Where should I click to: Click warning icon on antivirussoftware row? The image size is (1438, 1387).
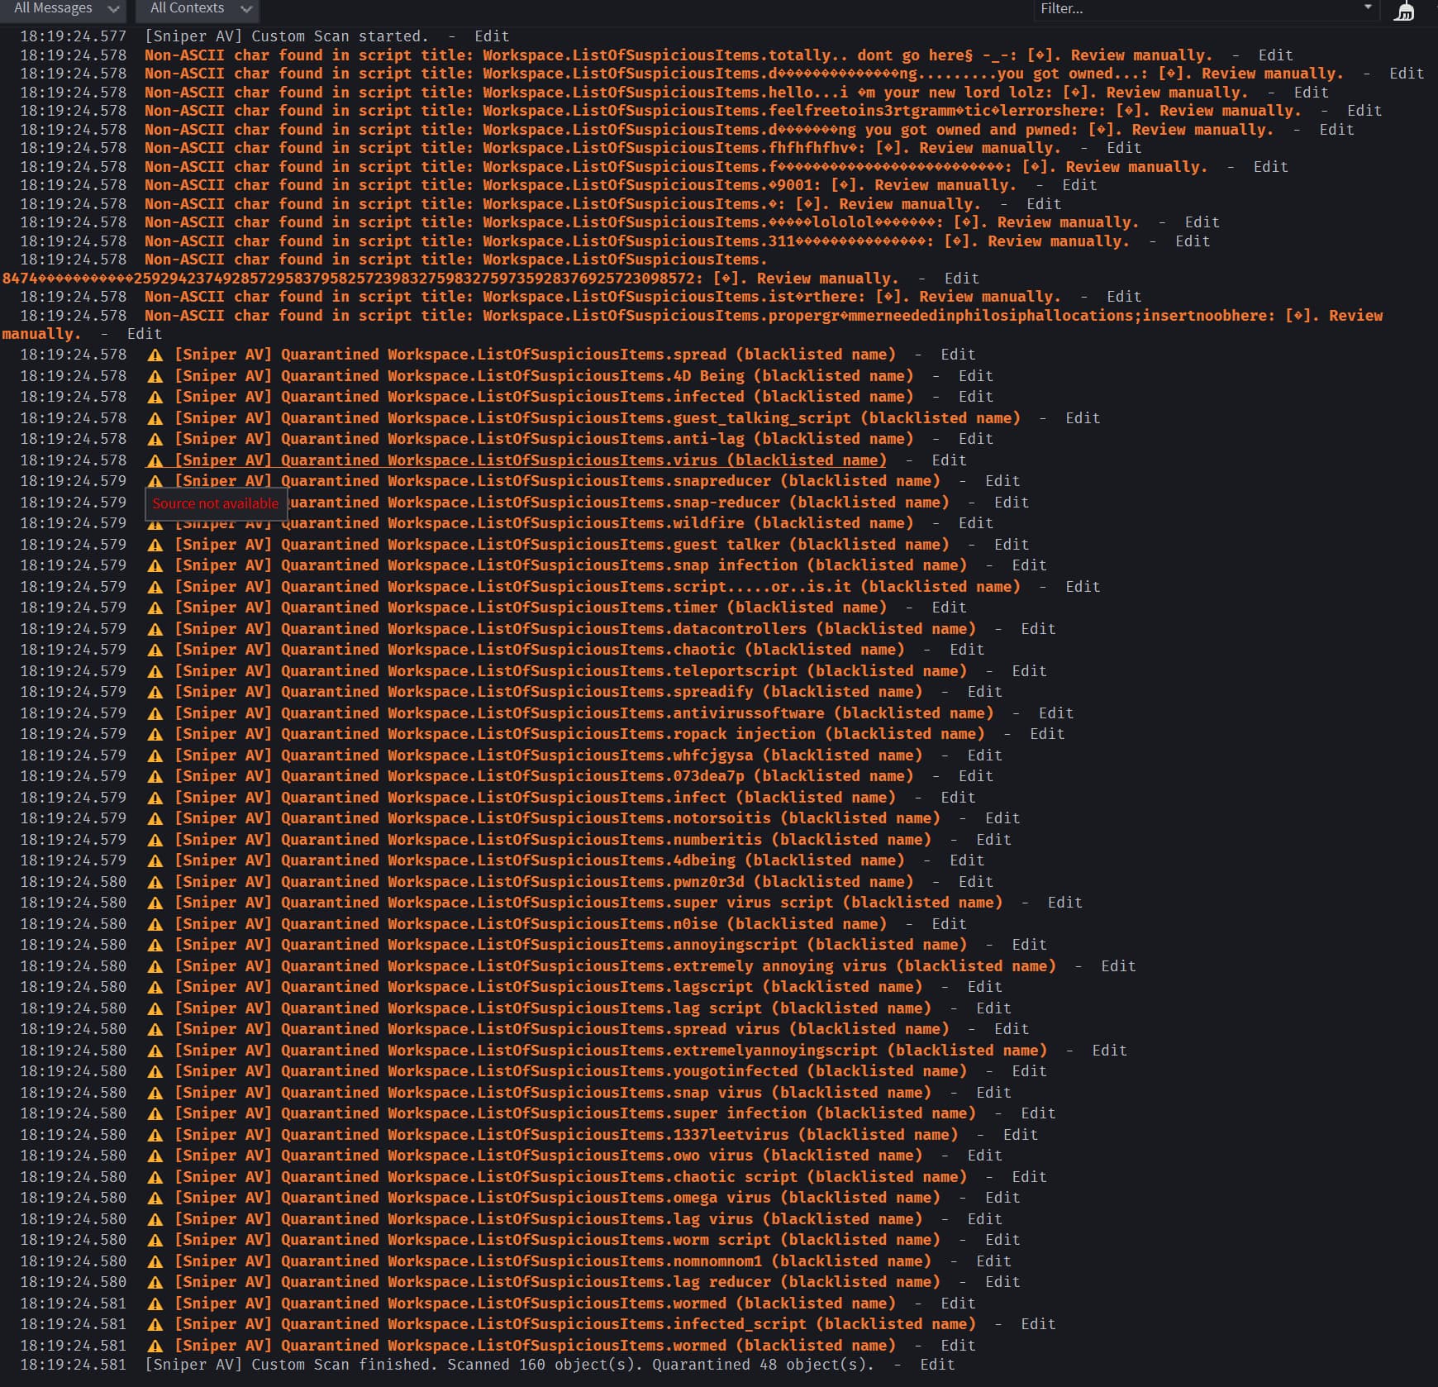pyautogui.click(x=155, y=714)
